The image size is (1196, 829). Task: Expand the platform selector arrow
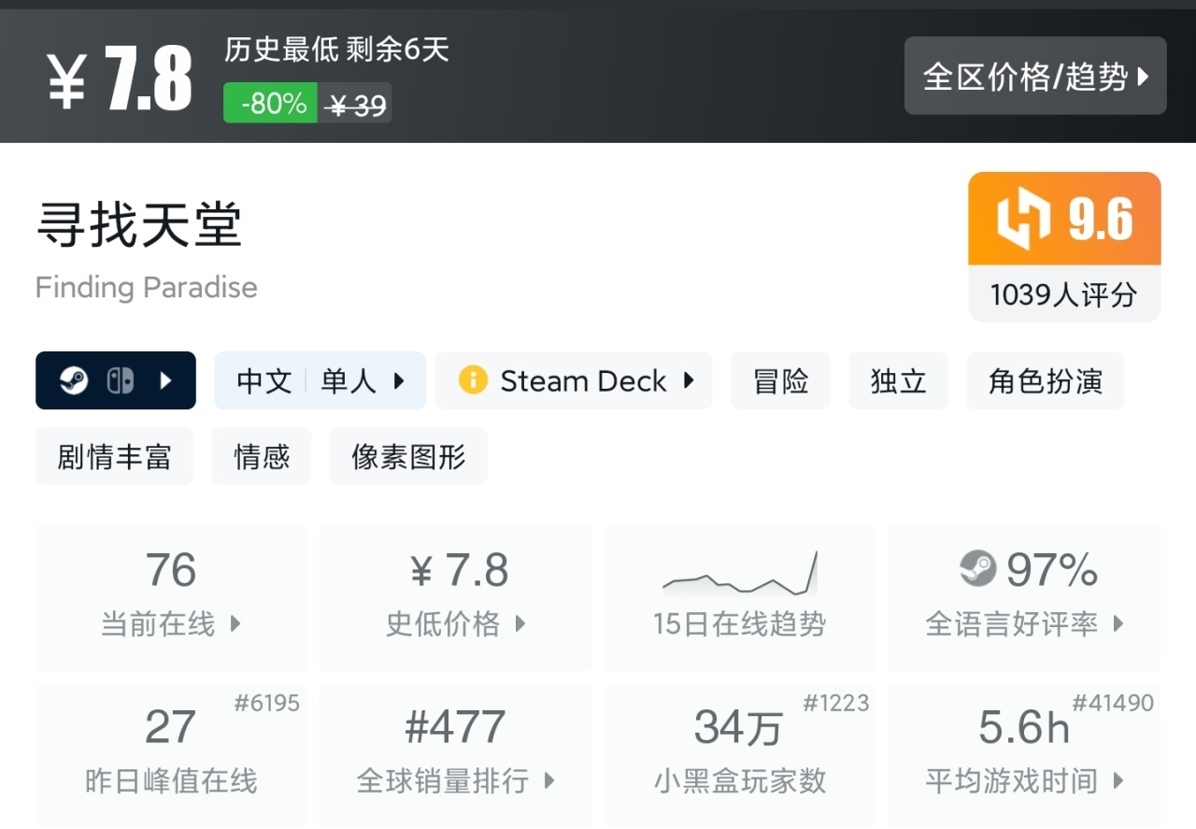166,381
